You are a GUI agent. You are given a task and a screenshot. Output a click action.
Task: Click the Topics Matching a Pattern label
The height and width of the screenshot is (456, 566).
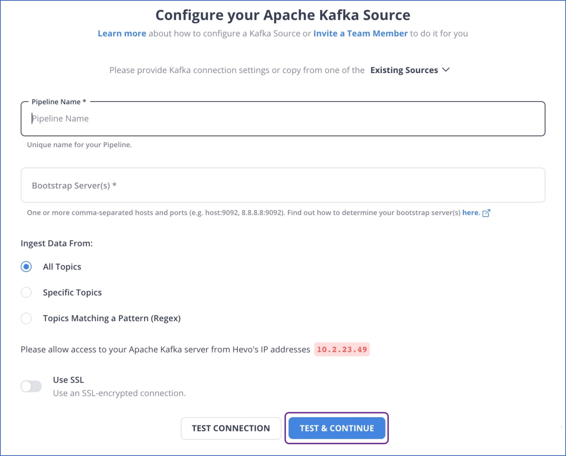[112, 318]
